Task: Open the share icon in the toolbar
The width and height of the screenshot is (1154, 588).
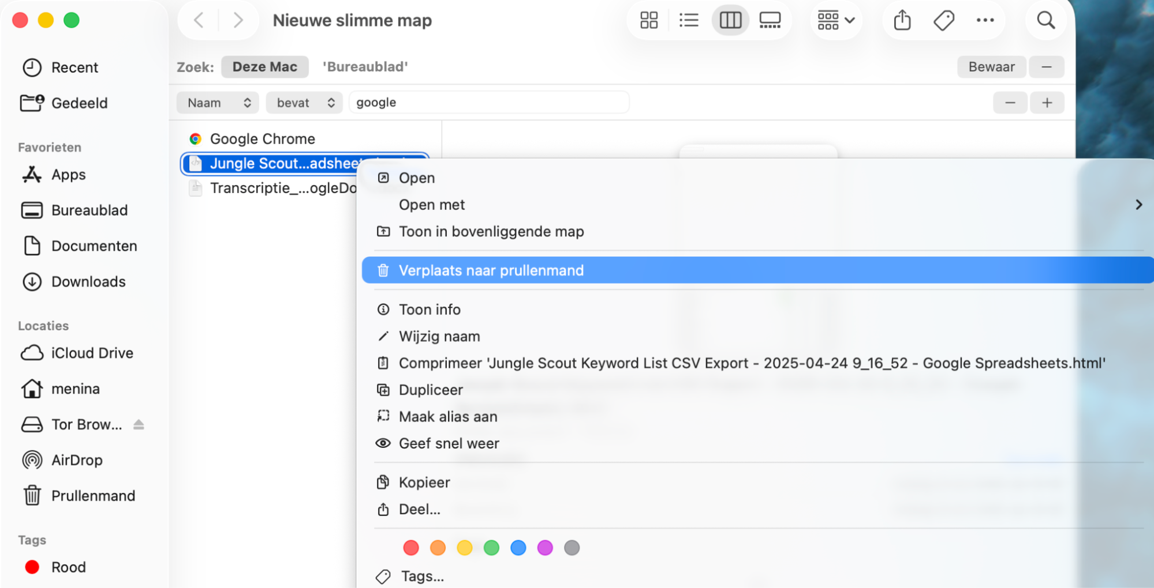Action: (x=901, y=20)
